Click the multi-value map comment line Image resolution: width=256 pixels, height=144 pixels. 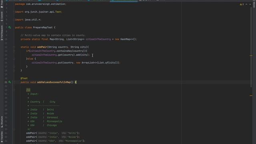point(53,35)
